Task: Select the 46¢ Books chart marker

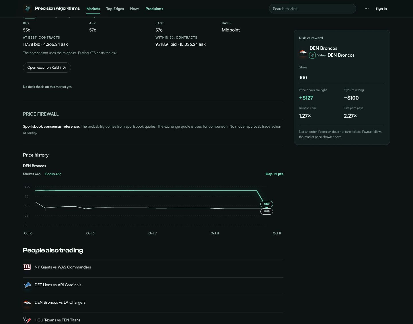Action: 267,204
